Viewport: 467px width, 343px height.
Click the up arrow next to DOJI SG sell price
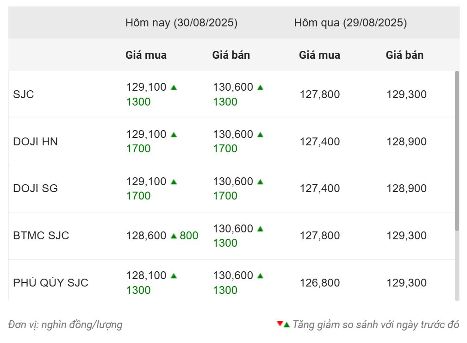pyautogui.click(x=260, y=181)
